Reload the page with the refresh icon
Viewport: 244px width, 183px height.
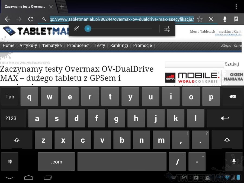(x=30, y=19)
